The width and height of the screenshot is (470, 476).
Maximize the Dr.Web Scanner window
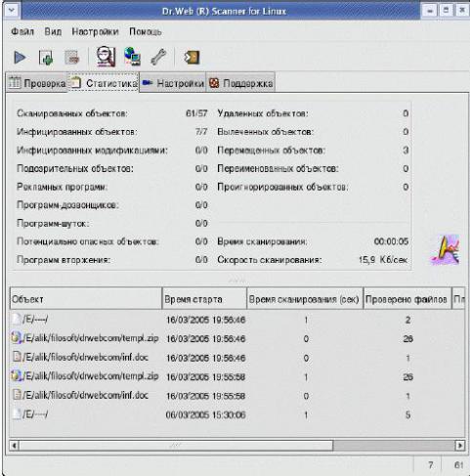point(446,11)
